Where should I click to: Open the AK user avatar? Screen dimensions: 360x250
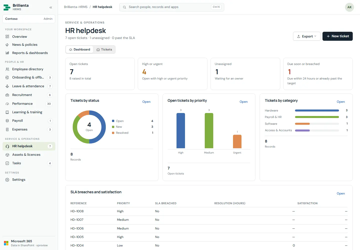(x=349, y=7)
